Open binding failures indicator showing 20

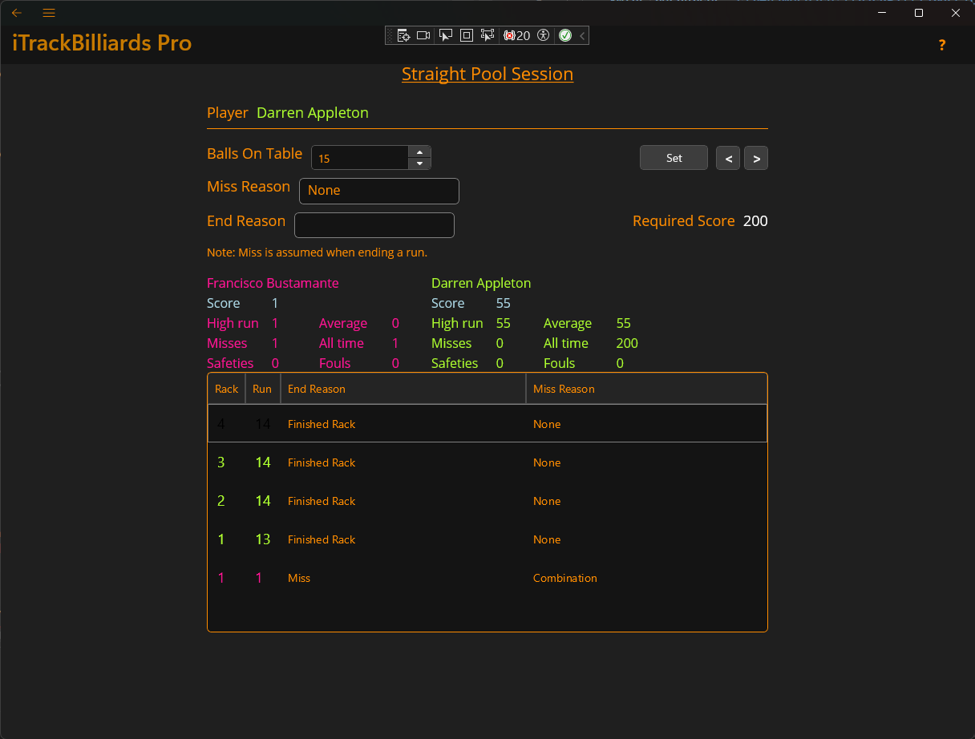[516, 35]
